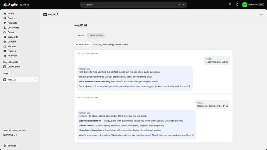Click the Settings gear icon

coord(5,146)
